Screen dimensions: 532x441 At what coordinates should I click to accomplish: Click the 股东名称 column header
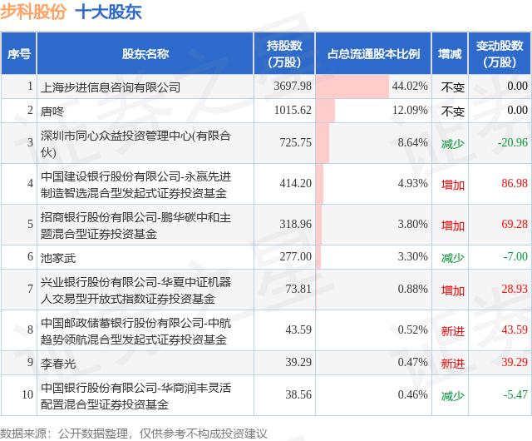pyautogui.click(x=145, y=54)
